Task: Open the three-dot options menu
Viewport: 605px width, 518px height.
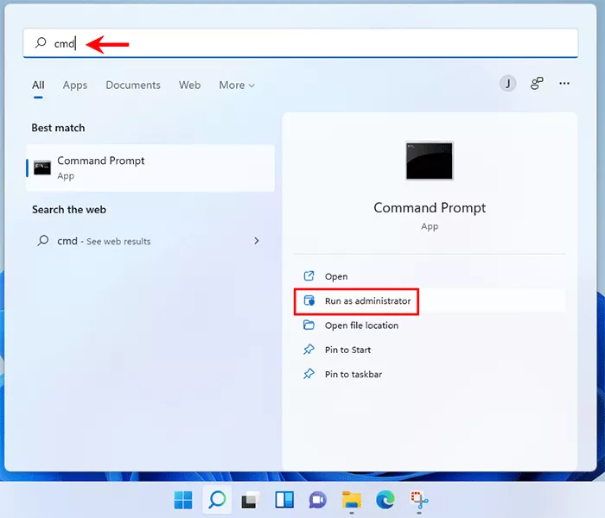Action: [564, 83]
